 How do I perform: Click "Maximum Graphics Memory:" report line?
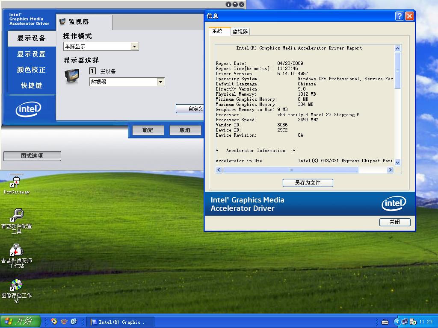[264, 104]
